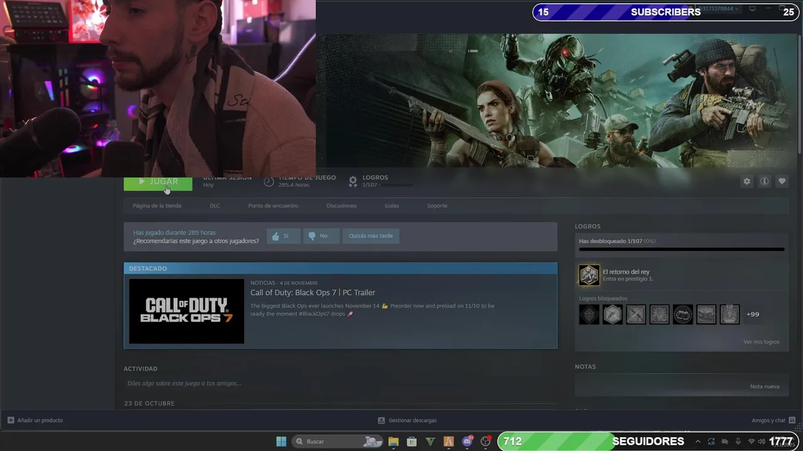Image resolution: width=803 pixels, height=451 pixels.
Task: Open the Discusiones tab
Action: (x=341, y=205)
